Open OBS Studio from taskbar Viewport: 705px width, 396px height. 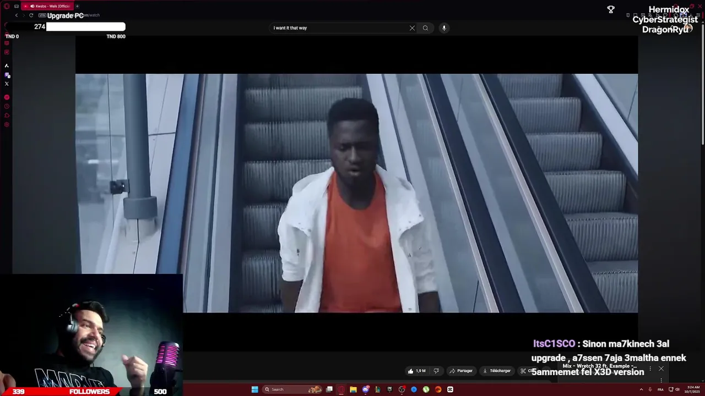(402, 389)
